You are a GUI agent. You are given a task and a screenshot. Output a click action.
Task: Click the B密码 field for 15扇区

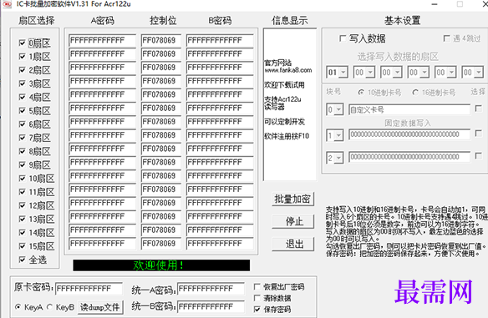point(220,244)
